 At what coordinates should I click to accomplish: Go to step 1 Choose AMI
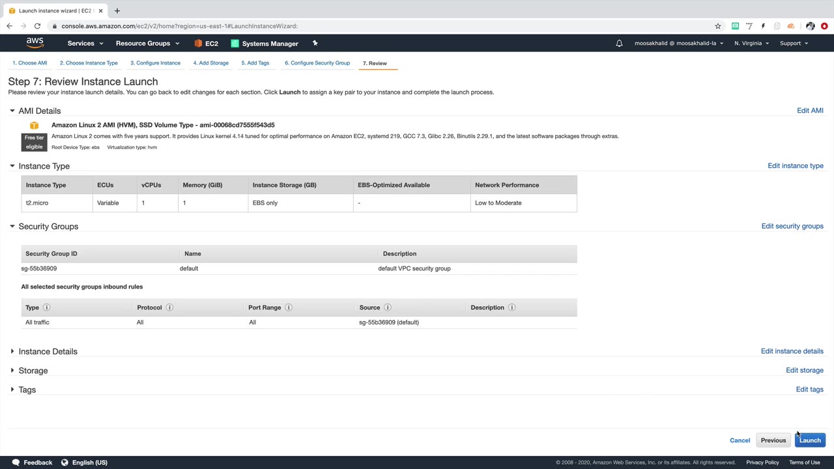click(30, 63)
